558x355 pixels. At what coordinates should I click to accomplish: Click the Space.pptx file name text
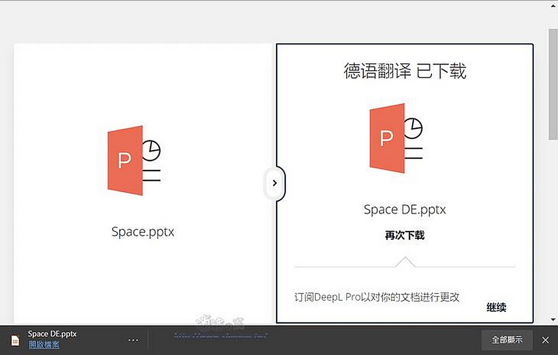pos(142,232)
